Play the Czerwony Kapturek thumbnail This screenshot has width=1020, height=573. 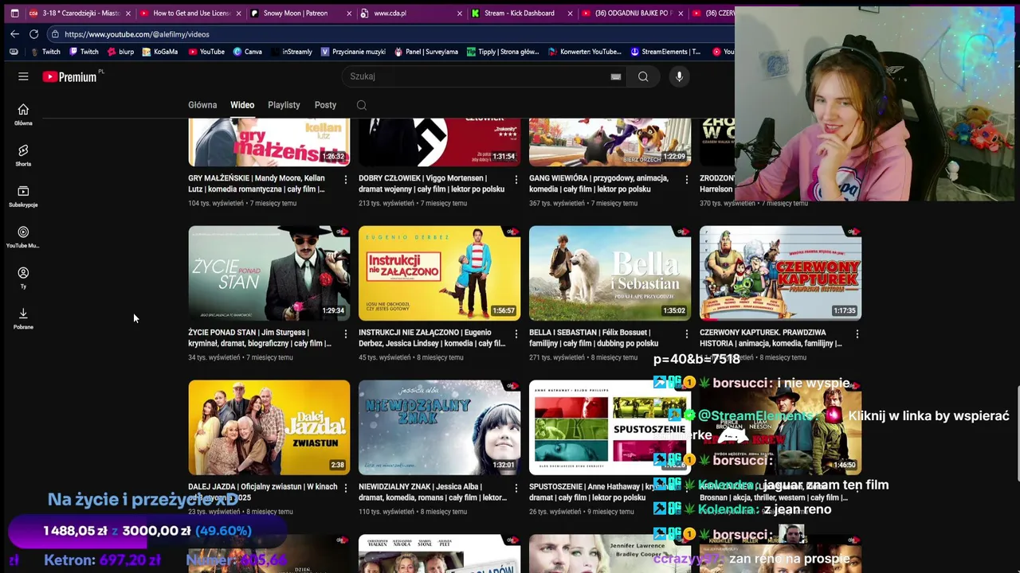(x=780, y=272)
